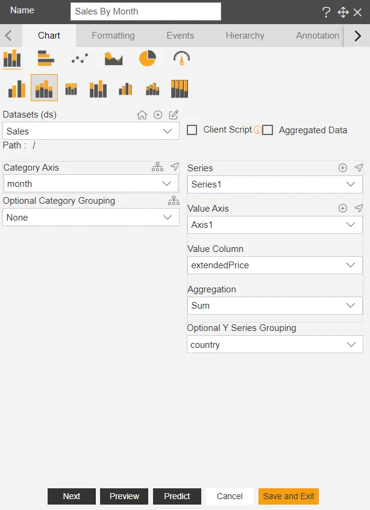
Task: Switch to the Formatting tab
Action: point(113,36)
